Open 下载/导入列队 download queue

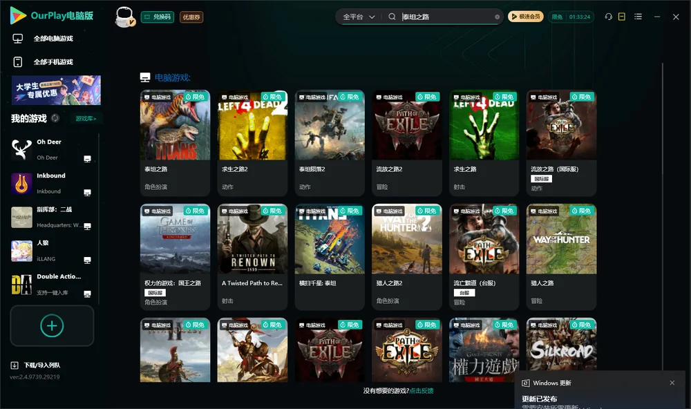click(36, 365)
